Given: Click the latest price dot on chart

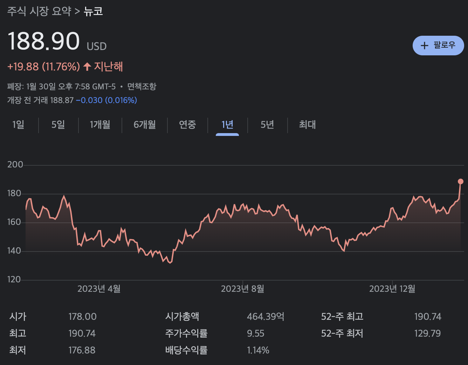Looking at the screenshot, I should point(461,181).
